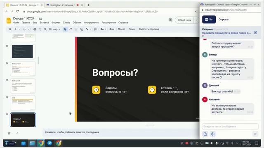The width and height of the screenshot is (264, 148).
Task: Open the Расширения menu
Action: [108, 23]
